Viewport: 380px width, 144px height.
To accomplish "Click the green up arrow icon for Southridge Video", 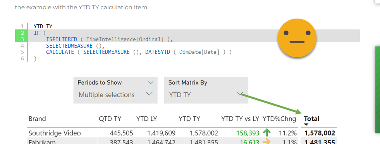I will 267,133.
